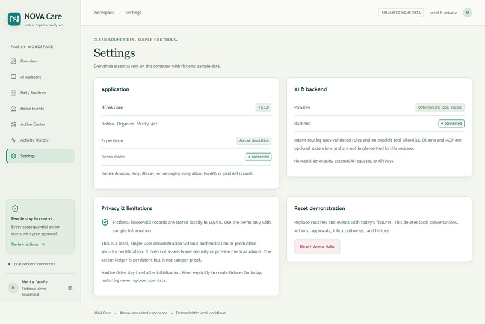485x324 pixels.
Task: Click the M avatar in top bar
Action: [x=468, y=13]
